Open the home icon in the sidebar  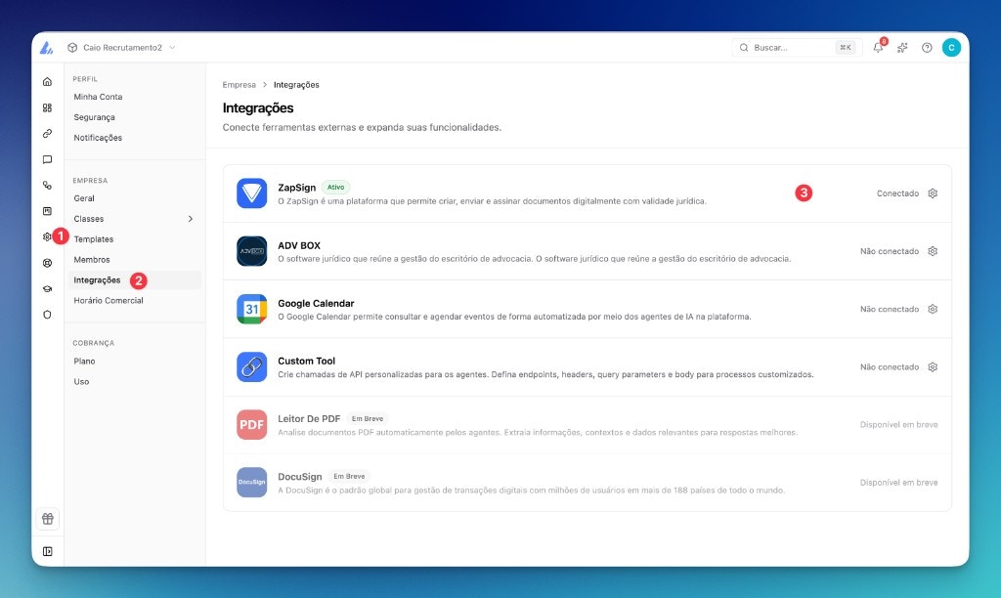click(x=47, y=82)
